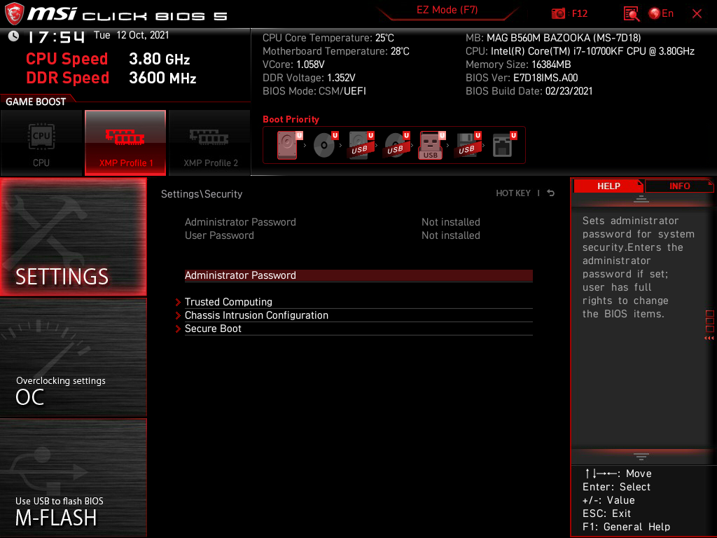Select the USB key boot device icon
The height and width of the screenshot is (538, 717).
point(431,145)
